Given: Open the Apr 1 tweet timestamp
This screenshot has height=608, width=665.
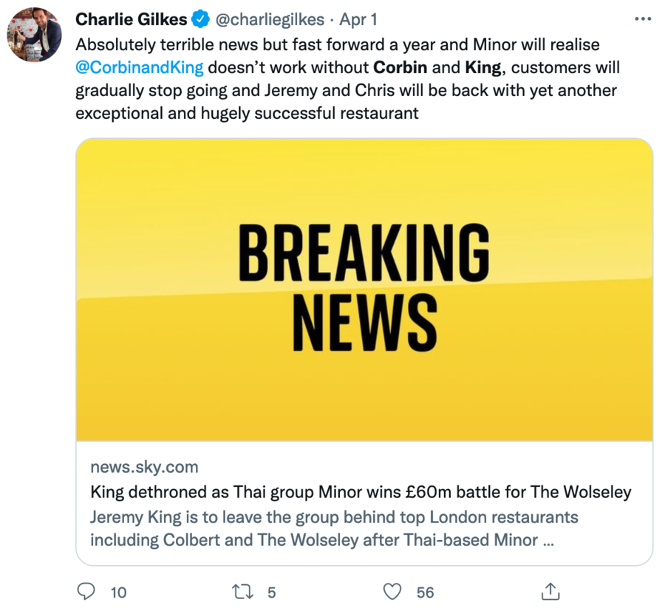Looking at the screenshot, I should 358,18.
